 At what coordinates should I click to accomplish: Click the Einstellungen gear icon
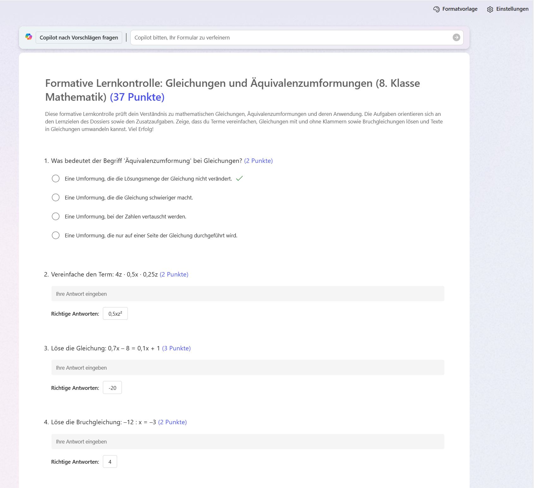[x=490, y=9]
